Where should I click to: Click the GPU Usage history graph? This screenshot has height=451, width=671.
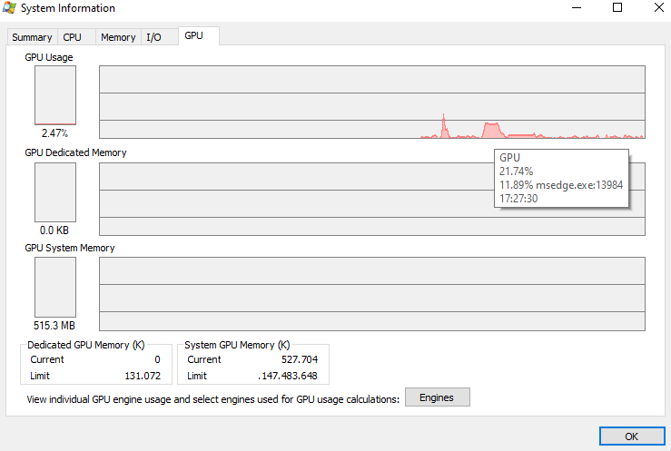click(372, 103)
